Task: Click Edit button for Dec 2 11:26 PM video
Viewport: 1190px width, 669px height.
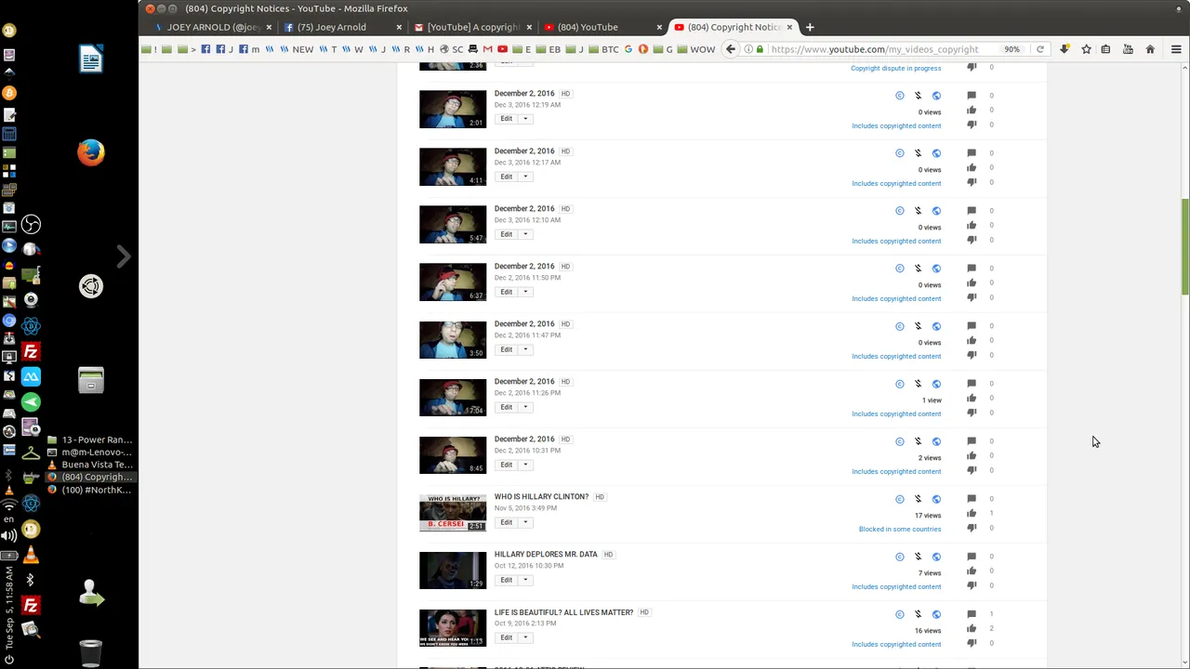Action: 506,407
